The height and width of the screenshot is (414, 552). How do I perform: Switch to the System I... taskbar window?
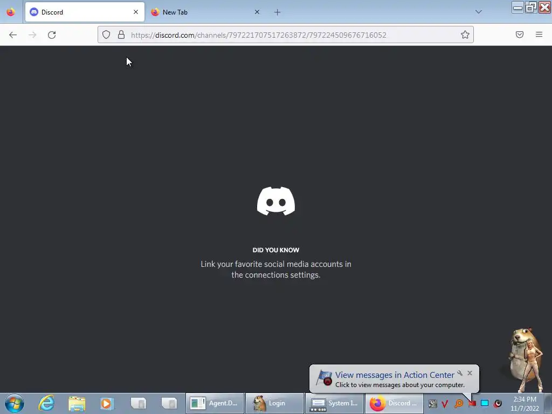point(334,403)
